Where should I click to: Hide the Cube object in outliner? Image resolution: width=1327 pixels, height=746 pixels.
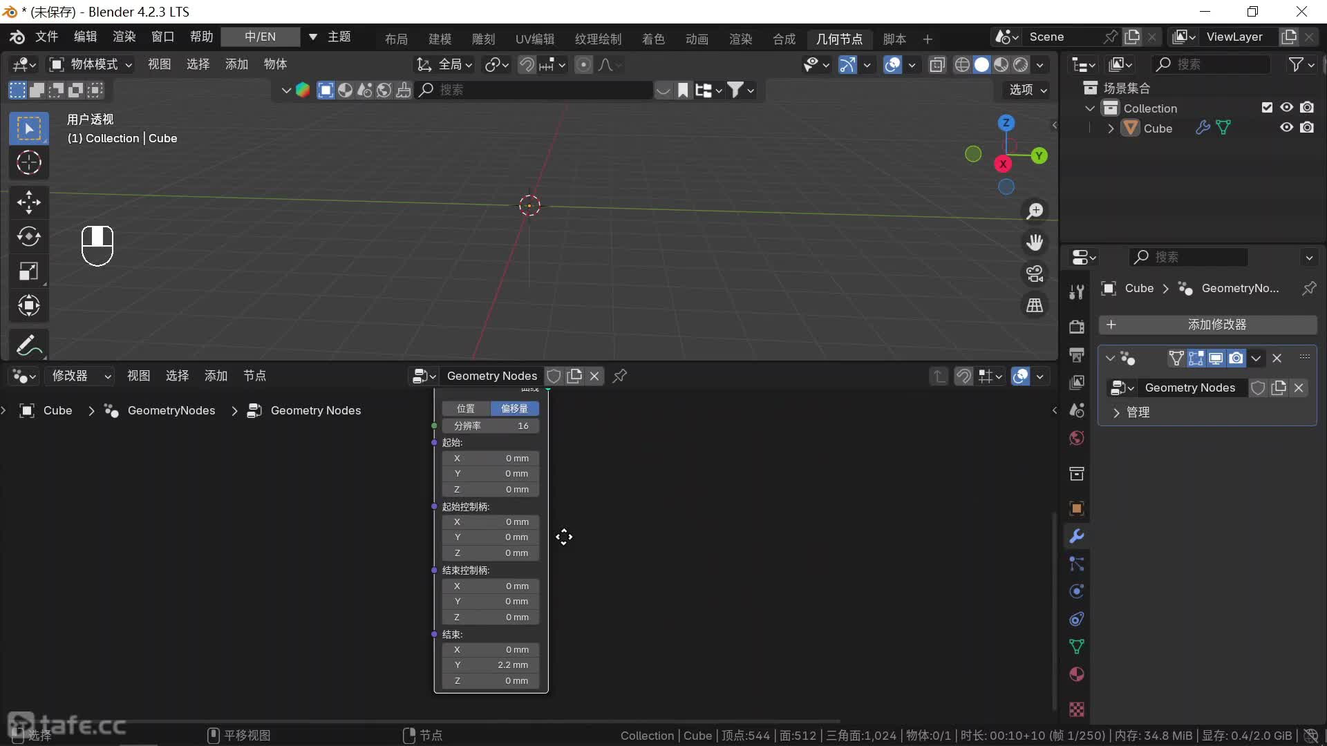1286,128
